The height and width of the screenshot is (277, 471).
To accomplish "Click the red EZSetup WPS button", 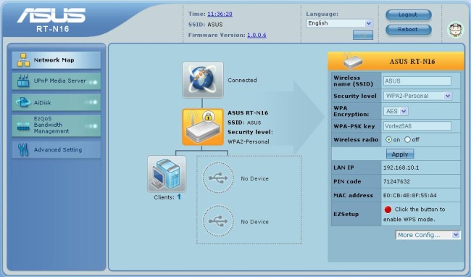I will 388,210.
